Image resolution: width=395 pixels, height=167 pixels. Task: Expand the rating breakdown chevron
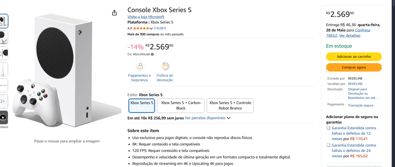tap(151, 28)
